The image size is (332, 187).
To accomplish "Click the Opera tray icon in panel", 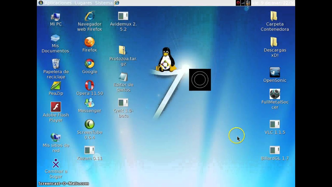I will (x=238, y=3).
